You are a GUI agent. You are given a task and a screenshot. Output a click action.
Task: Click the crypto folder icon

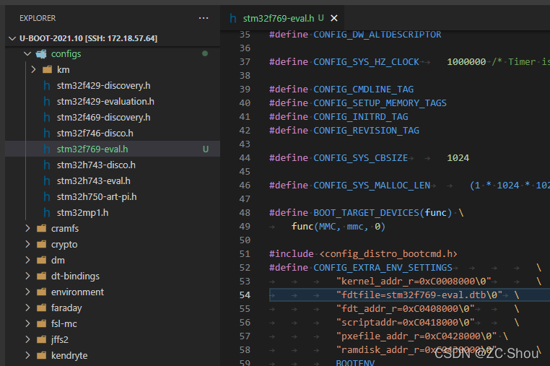41,244
